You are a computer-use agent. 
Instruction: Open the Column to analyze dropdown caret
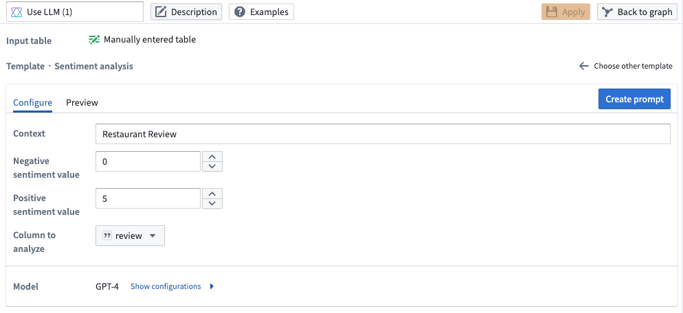[x=153, y=235]
